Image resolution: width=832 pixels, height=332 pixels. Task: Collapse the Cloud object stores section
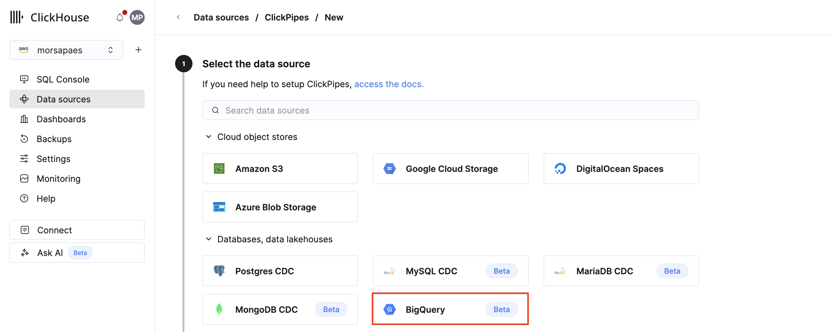(x=208, y=137)
